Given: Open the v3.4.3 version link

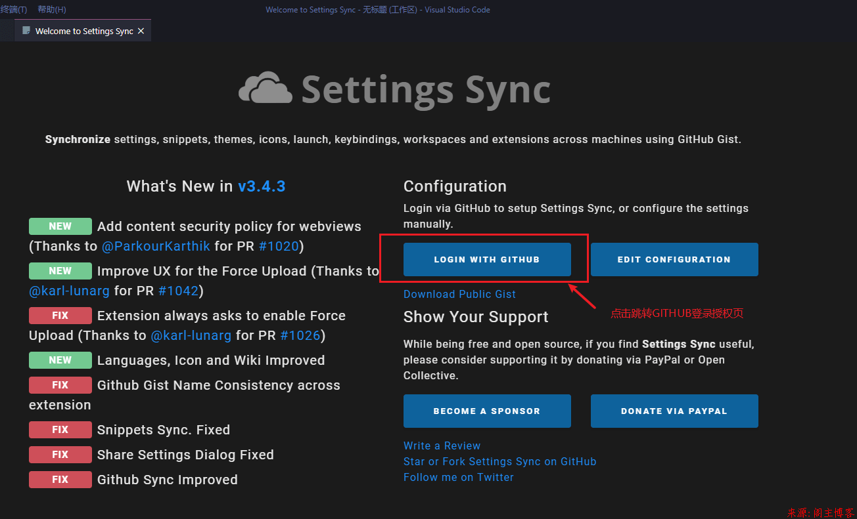Looking at the screenshot, I should (x=262, y=186).
